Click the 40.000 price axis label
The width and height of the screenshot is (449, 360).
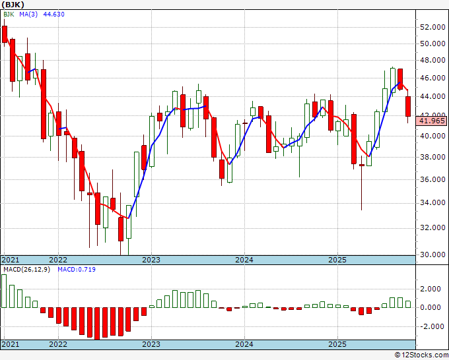click(432, 136)
